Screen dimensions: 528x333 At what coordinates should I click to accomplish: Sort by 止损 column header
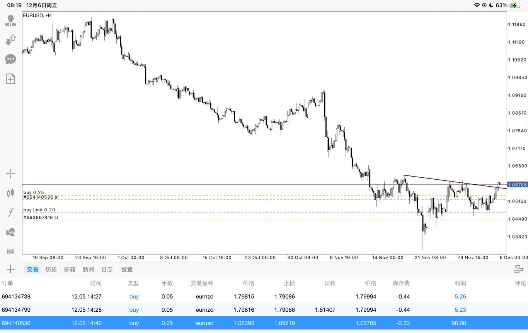coord(289,283)
